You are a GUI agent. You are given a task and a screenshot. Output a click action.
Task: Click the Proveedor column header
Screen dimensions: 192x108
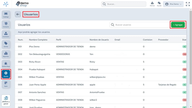click(163, 40)
